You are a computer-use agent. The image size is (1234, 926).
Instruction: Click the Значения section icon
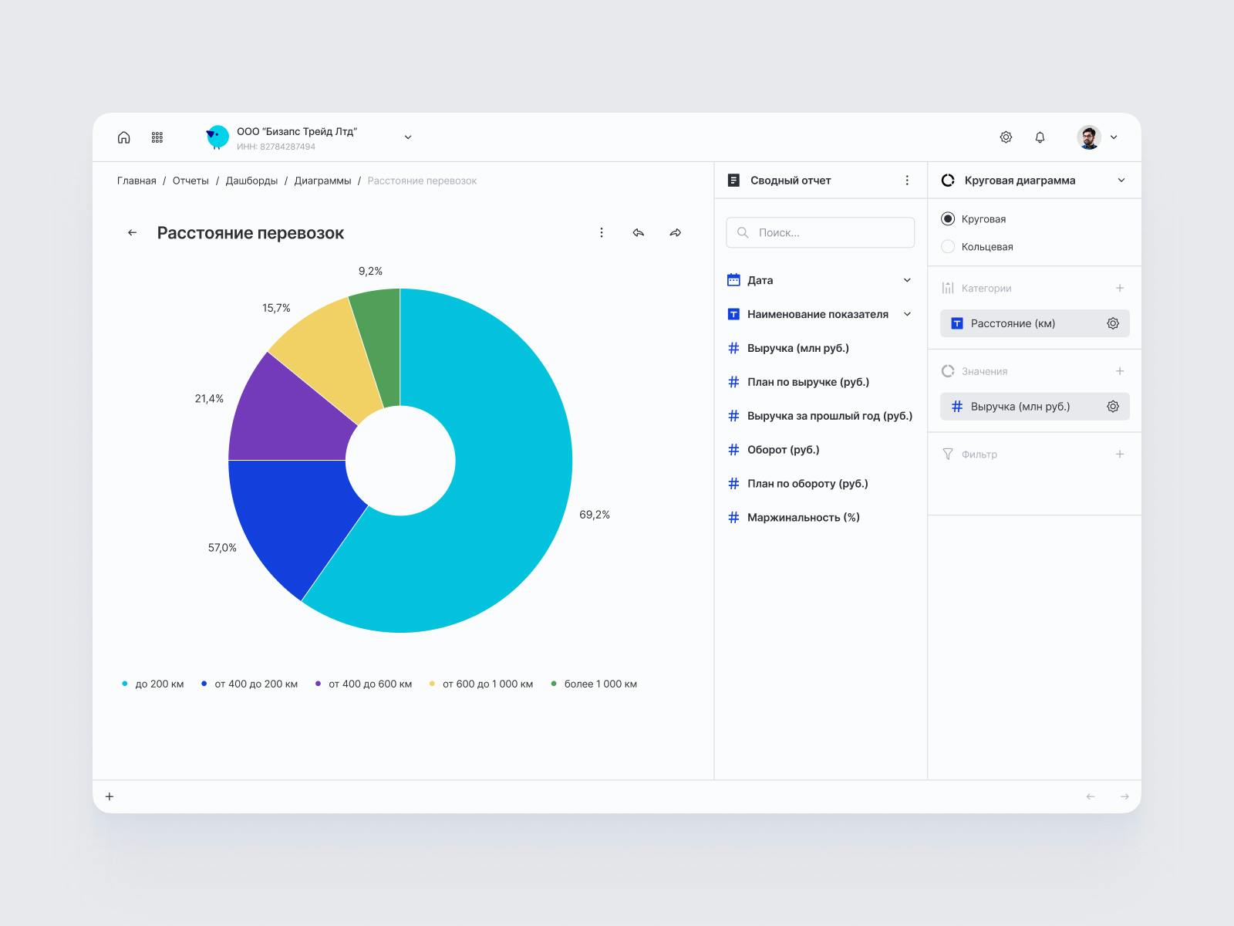(948, 371)
